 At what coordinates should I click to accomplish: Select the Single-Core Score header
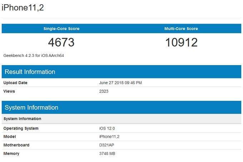click(x=61, y=29)
